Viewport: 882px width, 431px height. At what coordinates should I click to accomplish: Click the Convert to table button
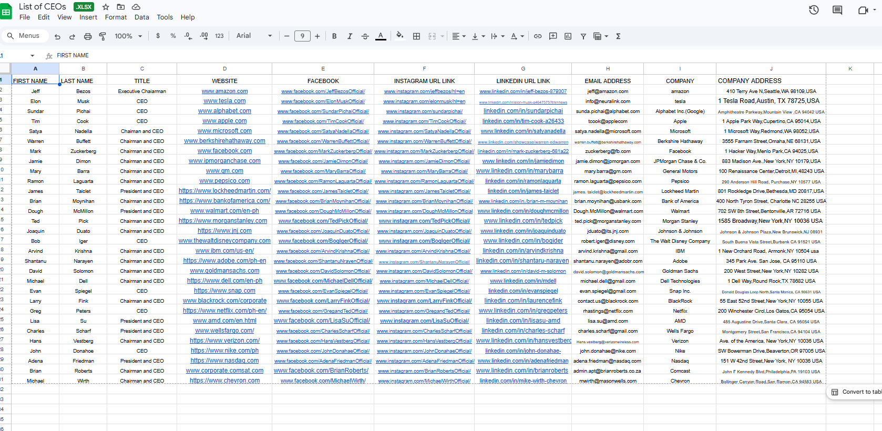click(857, 392)
